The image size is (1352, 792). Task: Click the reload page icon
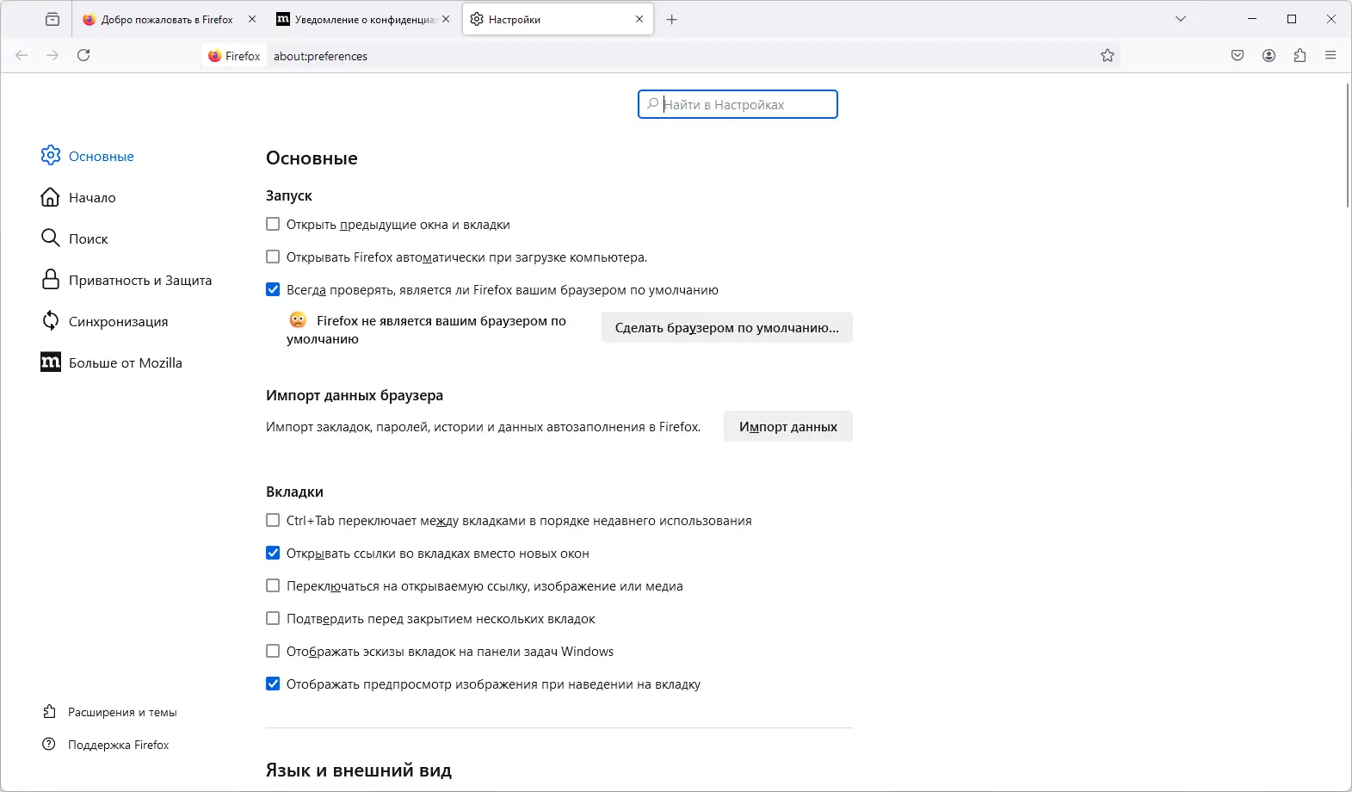pyautogui.click(x=83, y=55)
